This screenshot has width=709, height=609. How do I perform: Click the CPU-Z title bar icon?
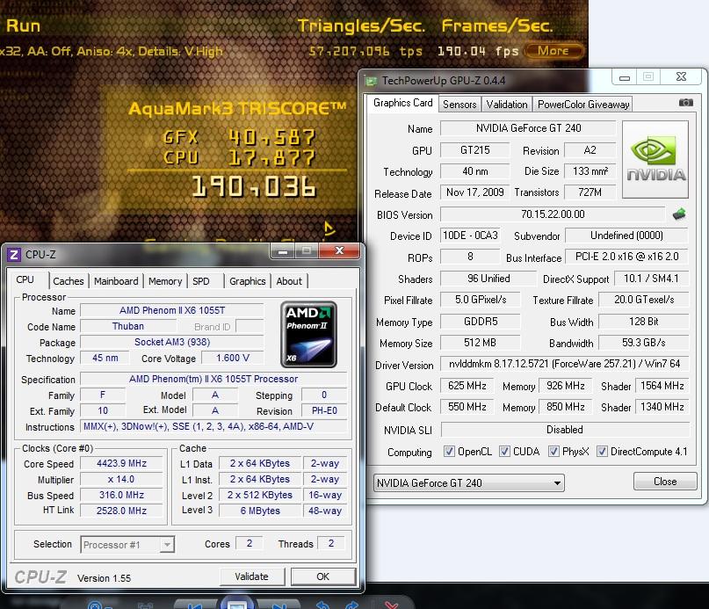point(13,255)
